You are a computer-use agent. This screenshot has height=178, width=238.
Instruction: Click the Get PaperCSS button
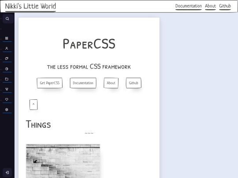(x=50, y=83)
